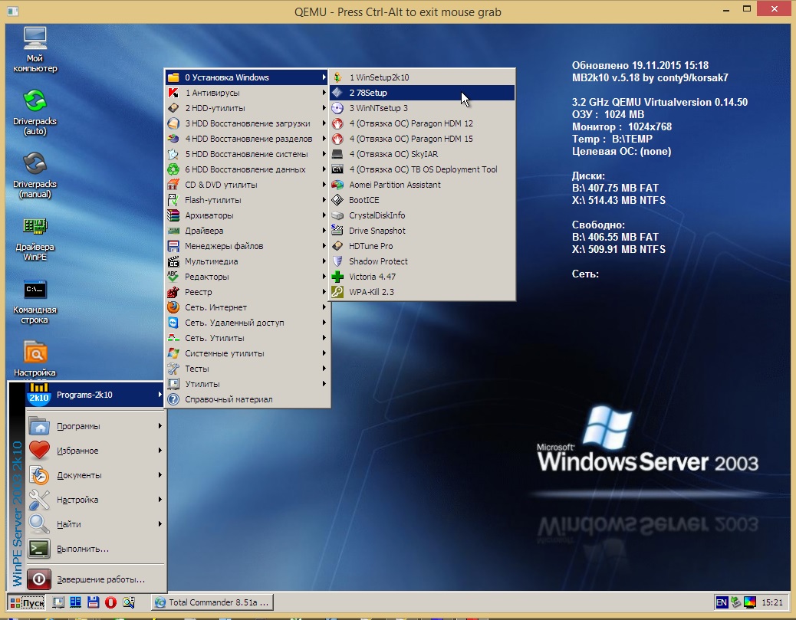This screenshot has height=620, width=796.
Task: Open 3 HDD Восстановление загрузки item
Action: pyautogui.click(x=248, y=123)
